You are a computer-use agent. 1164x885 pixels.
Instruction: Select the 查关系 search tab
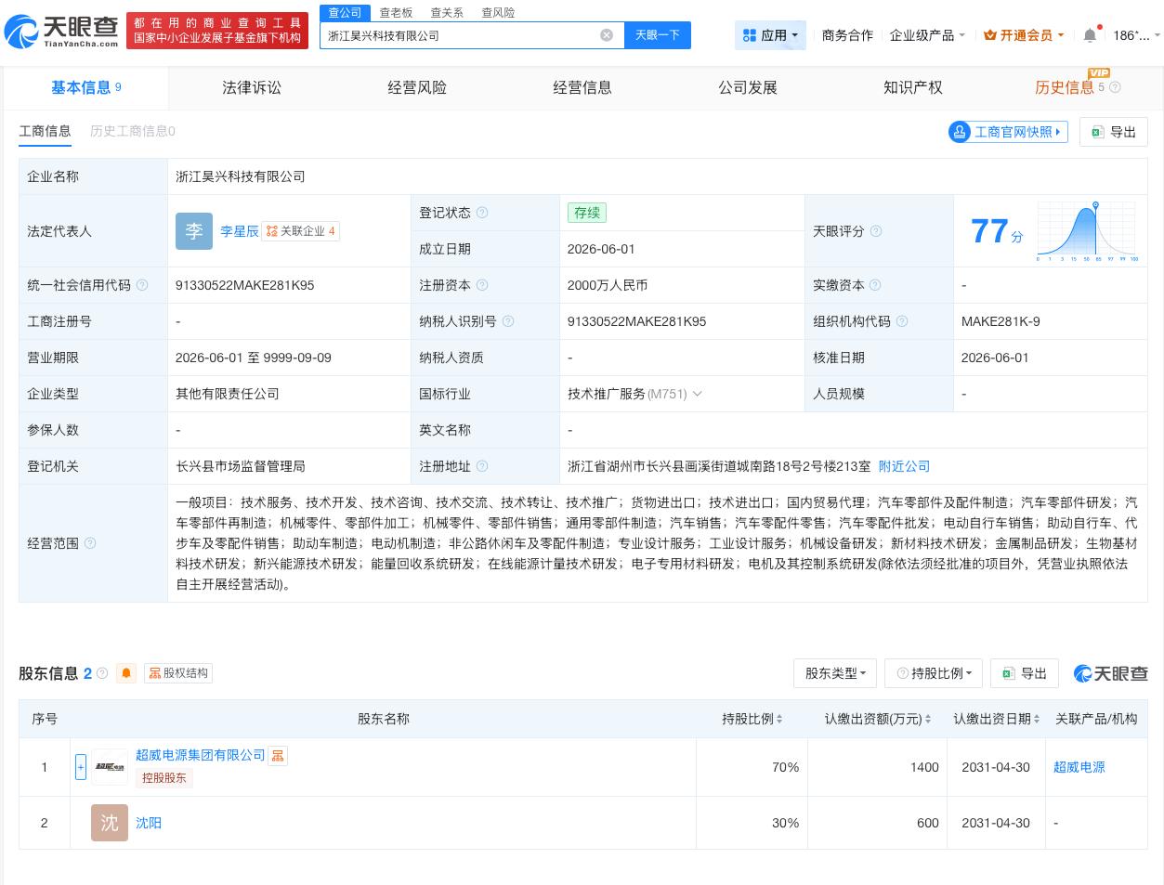tap(447, 13)
